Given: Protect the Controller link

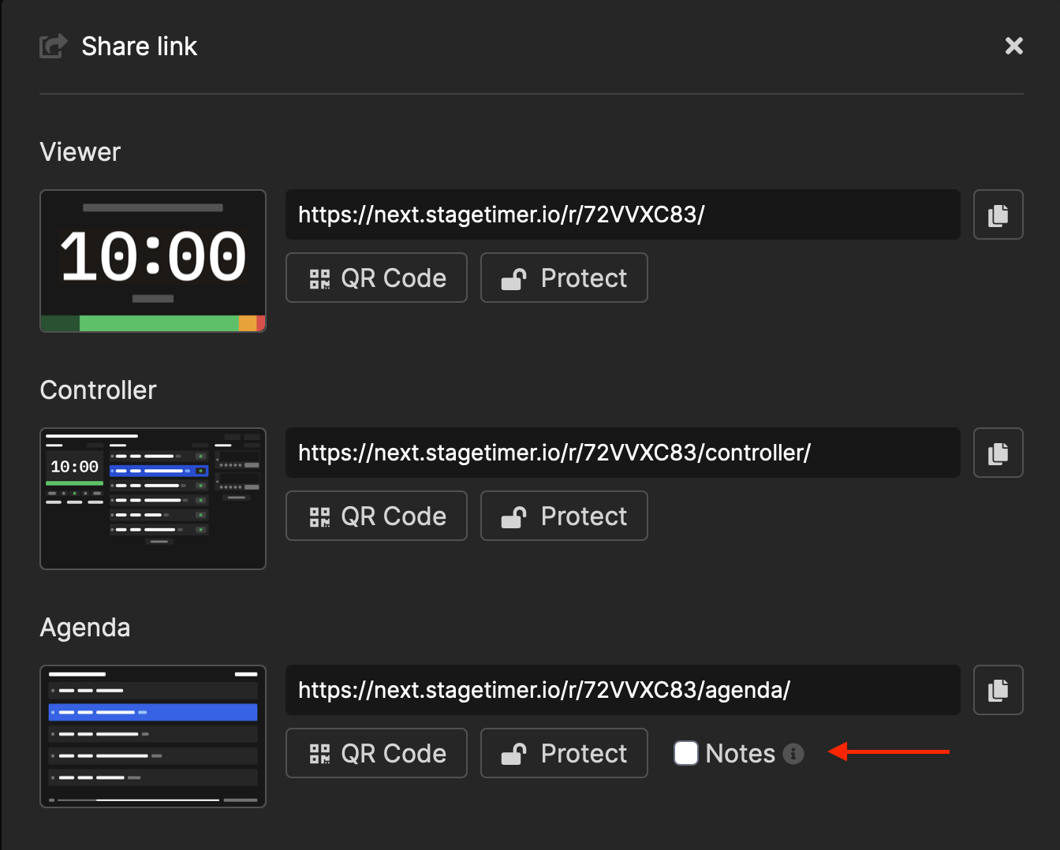Looking at the screenshot, I should coord(564,516).
